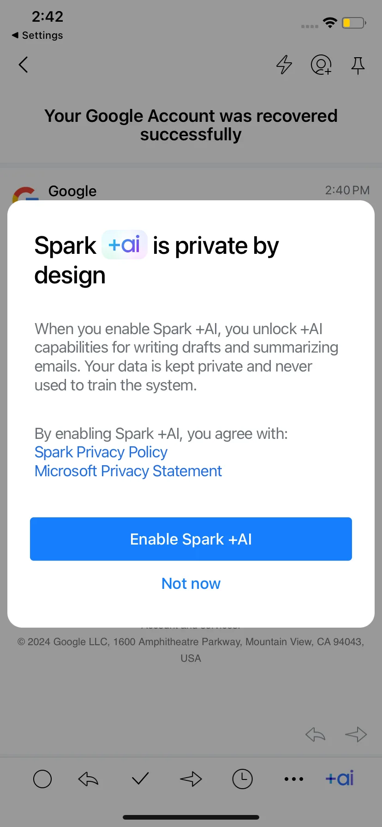This screenshot has height=827, width=382.
Task: Pin this email with the pin icon
Action: pos(358,65)
